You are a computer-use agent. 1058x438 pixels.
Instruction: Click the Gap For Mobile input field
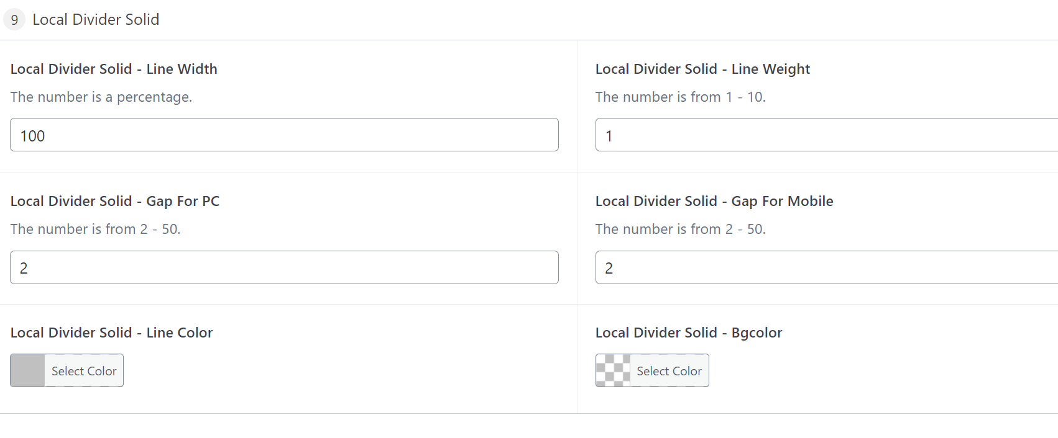[x=827, y=267]
